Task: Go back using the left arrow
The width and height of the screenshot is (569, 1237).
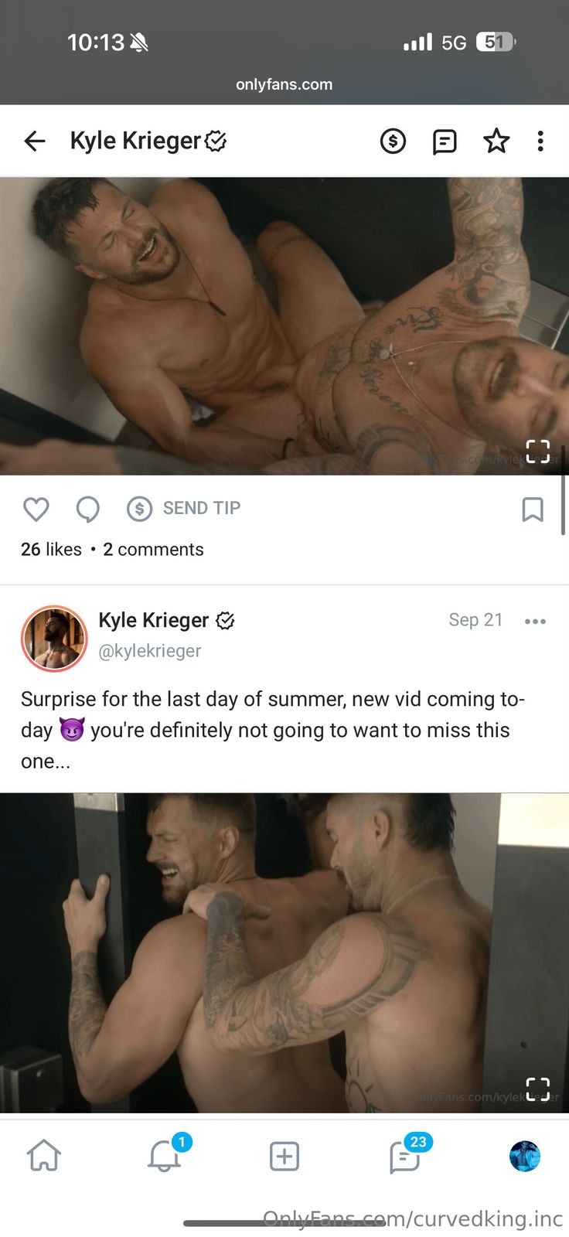Action: tap(35, 141)
